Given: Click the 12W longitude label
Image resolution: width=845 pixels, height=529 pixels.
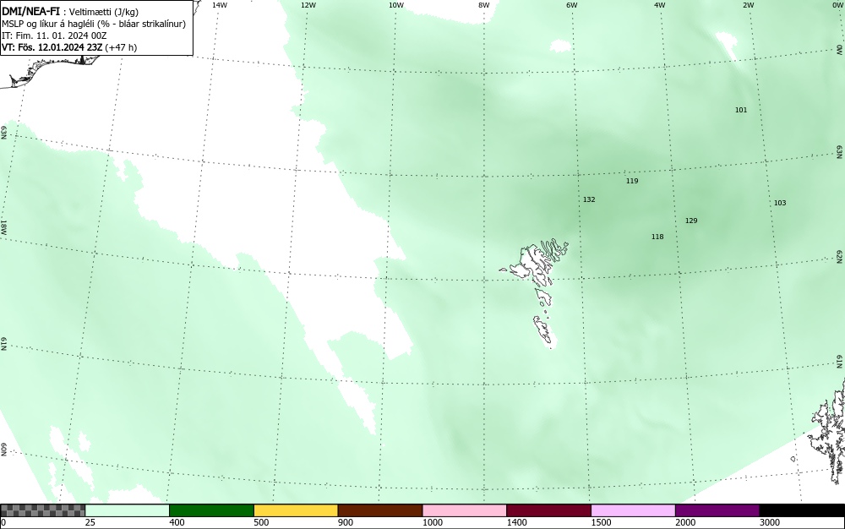Looking at the screenshot, I should [308, 5].
